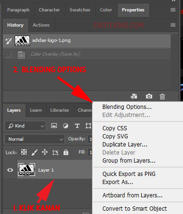Open the Normal blend mode dropdown
The image size is (183, 214).
(x=35, y=139)
